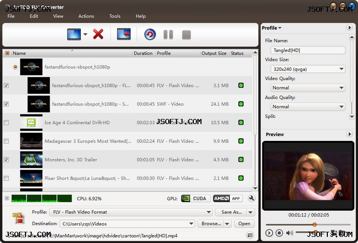Open settings with the wrench icon
Image resolution: width=358 pixels, height=243 pixels.
click(x=252, y=198)
